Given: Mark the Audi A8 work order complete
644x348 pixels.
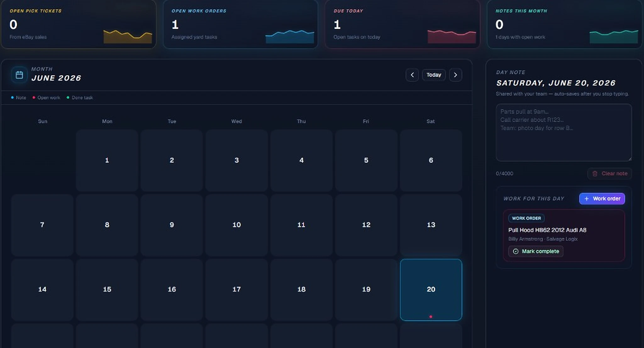Looking at the screenshot, I should pyautogui.click(x=536, y=251).
